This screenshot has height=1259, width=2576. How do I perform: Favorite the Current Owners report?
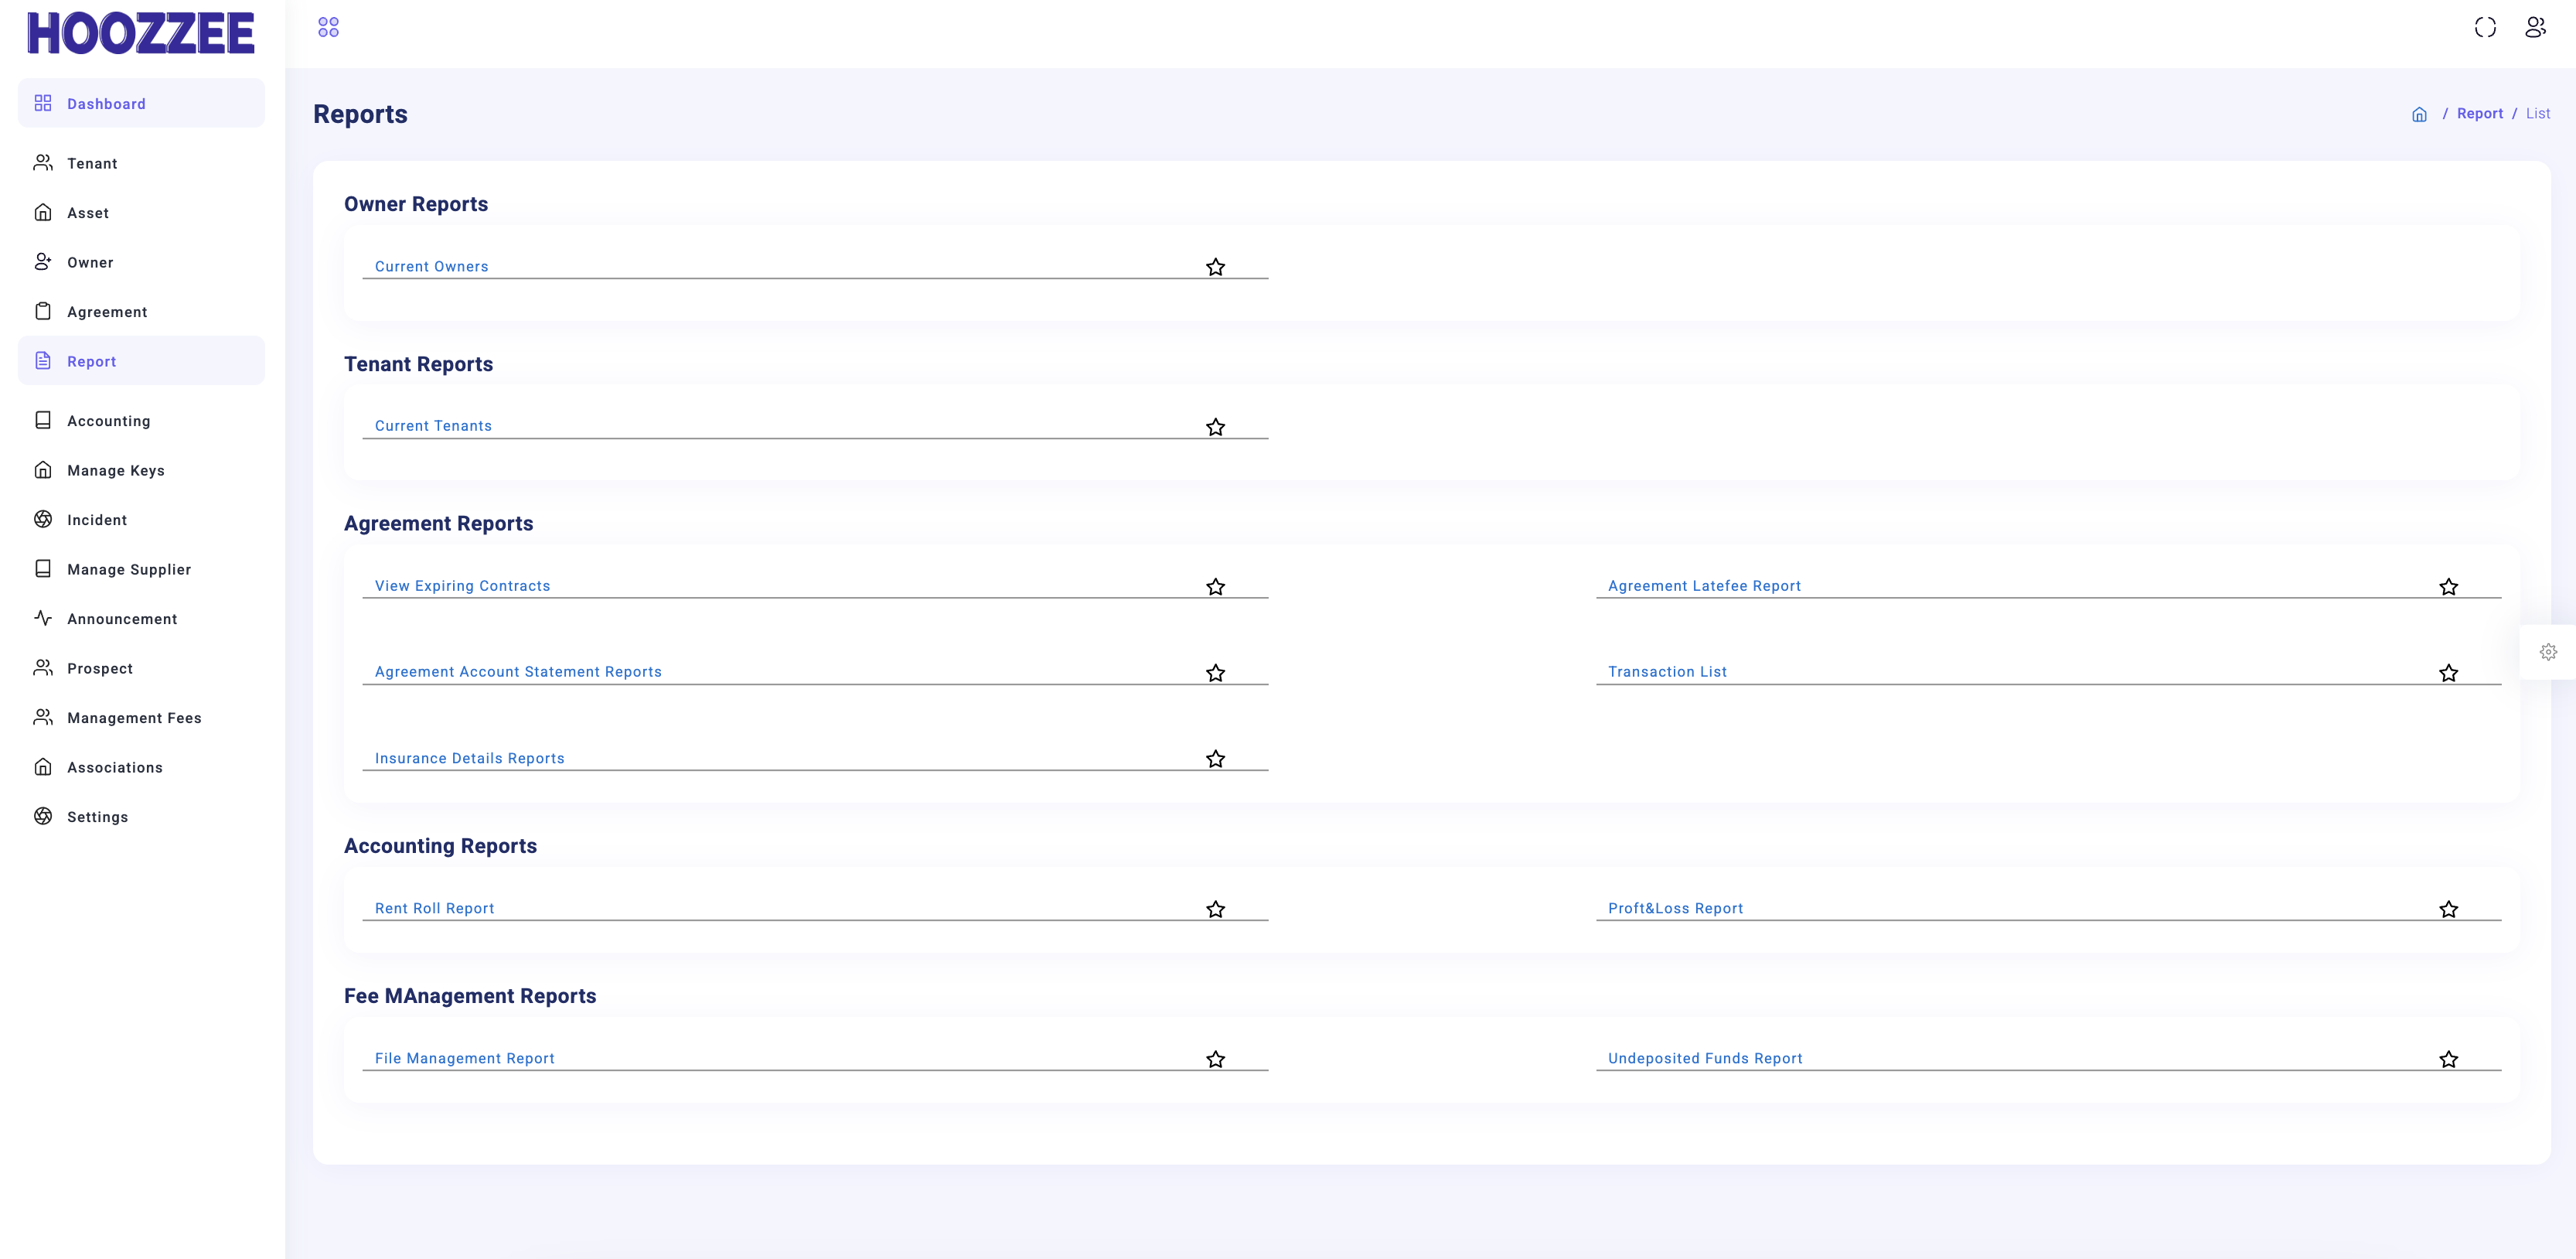1215,267
